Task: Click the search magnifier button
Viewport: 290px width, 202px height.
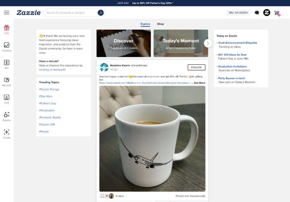Action: tap(101, 13)
